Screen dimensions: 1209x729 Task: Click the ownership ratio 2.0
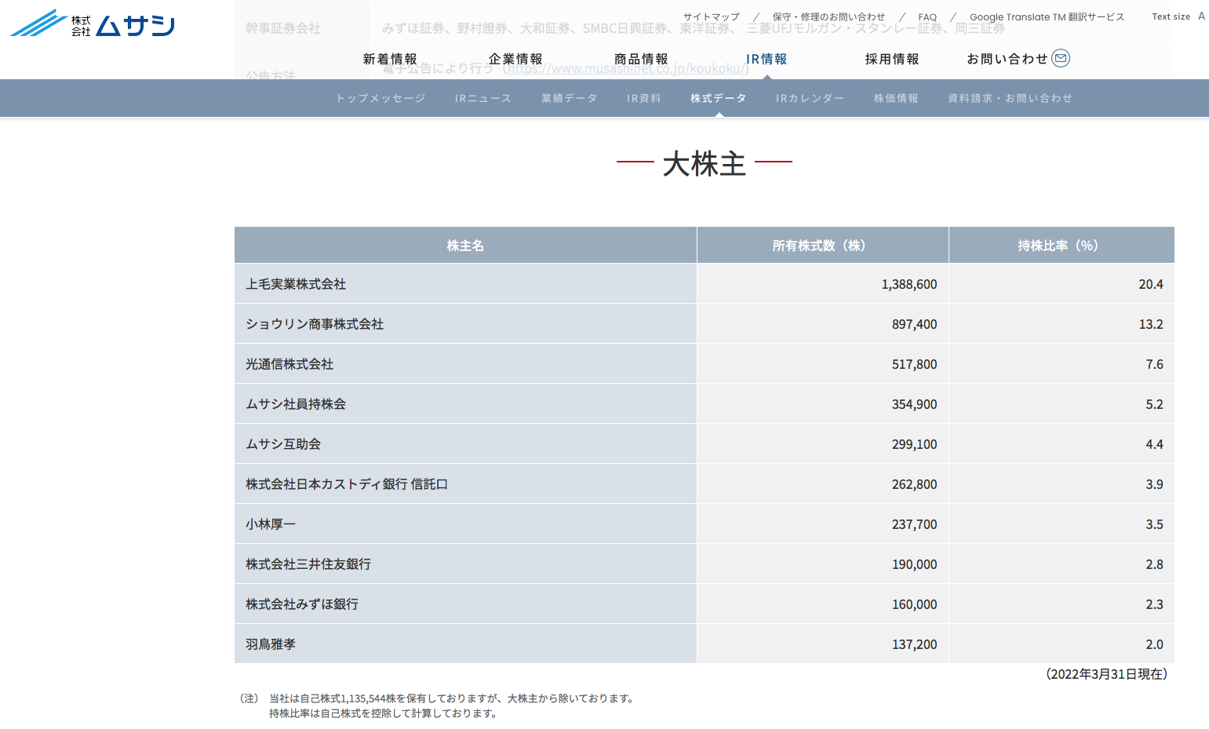pos(1154,644)
